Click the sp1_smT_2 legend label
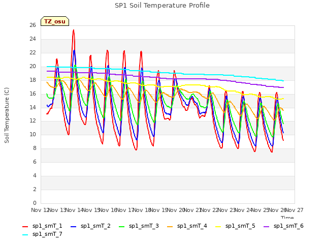 click(x=95, y=226)
